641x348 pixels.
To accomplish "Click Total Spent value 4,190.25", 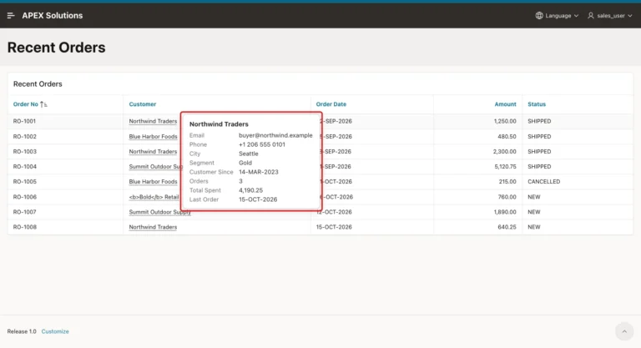I will tap(250, 190).
